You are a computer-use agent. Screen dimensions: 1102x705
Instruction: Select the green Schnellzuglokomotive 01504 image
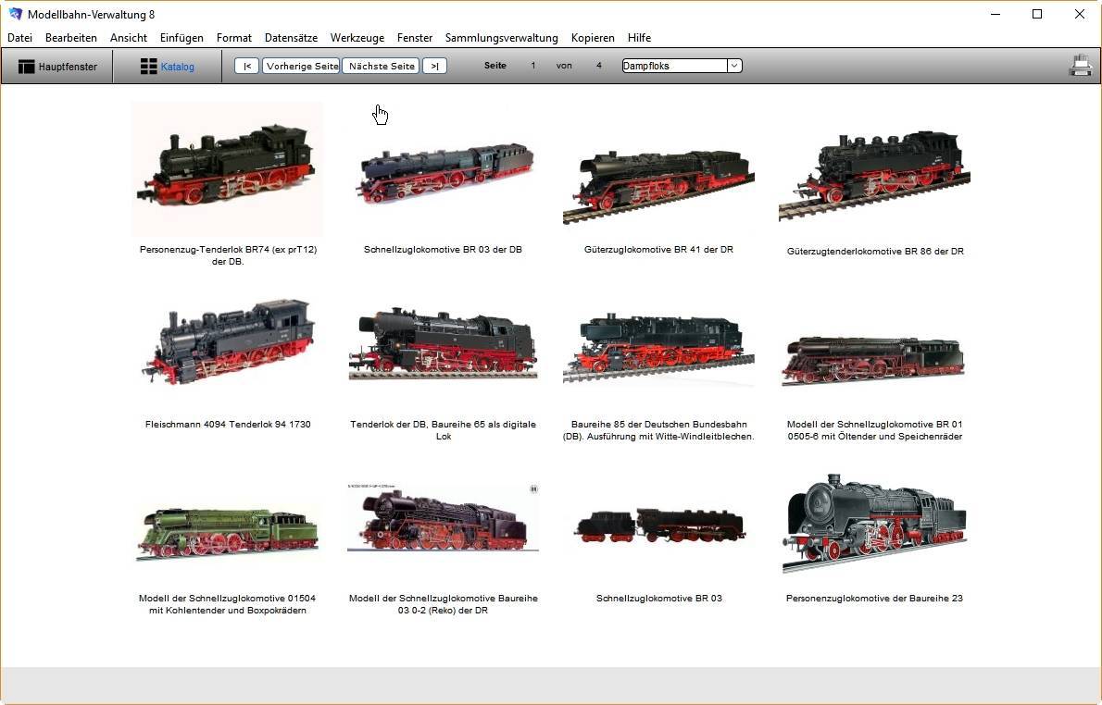pos(228,532)
